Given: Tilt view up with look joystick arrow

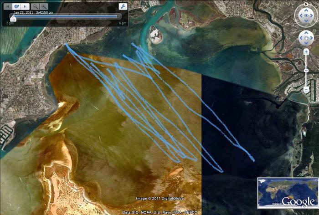Looking at the screenshot, I should [x=306, y=10].
